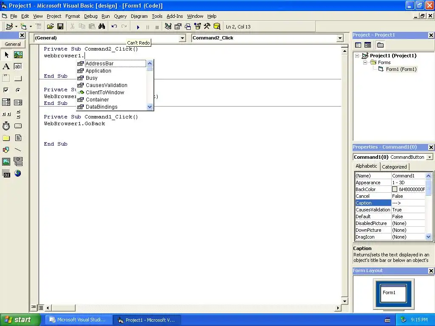This screenshot has width=435, height=326.
Task: Select the ListBox control in the toolbox
Action: click(18, 102)
